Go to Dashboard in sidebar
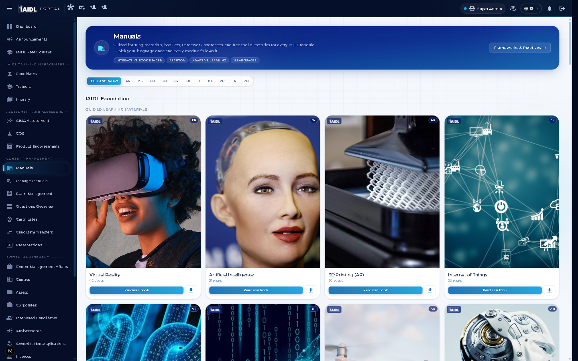Viewport: 578px width, 361px height. (x=36, y=26)
